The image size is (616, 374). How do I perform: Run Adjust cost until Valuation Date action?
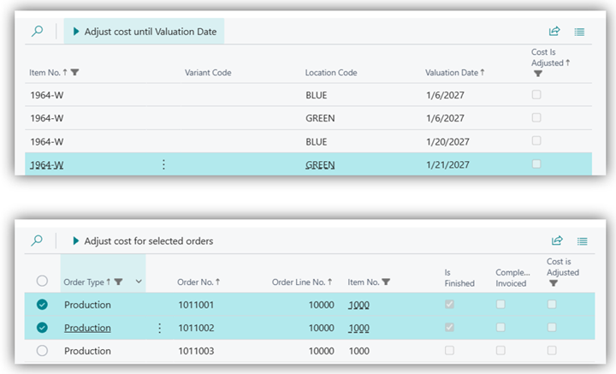[x=144, y=32]
